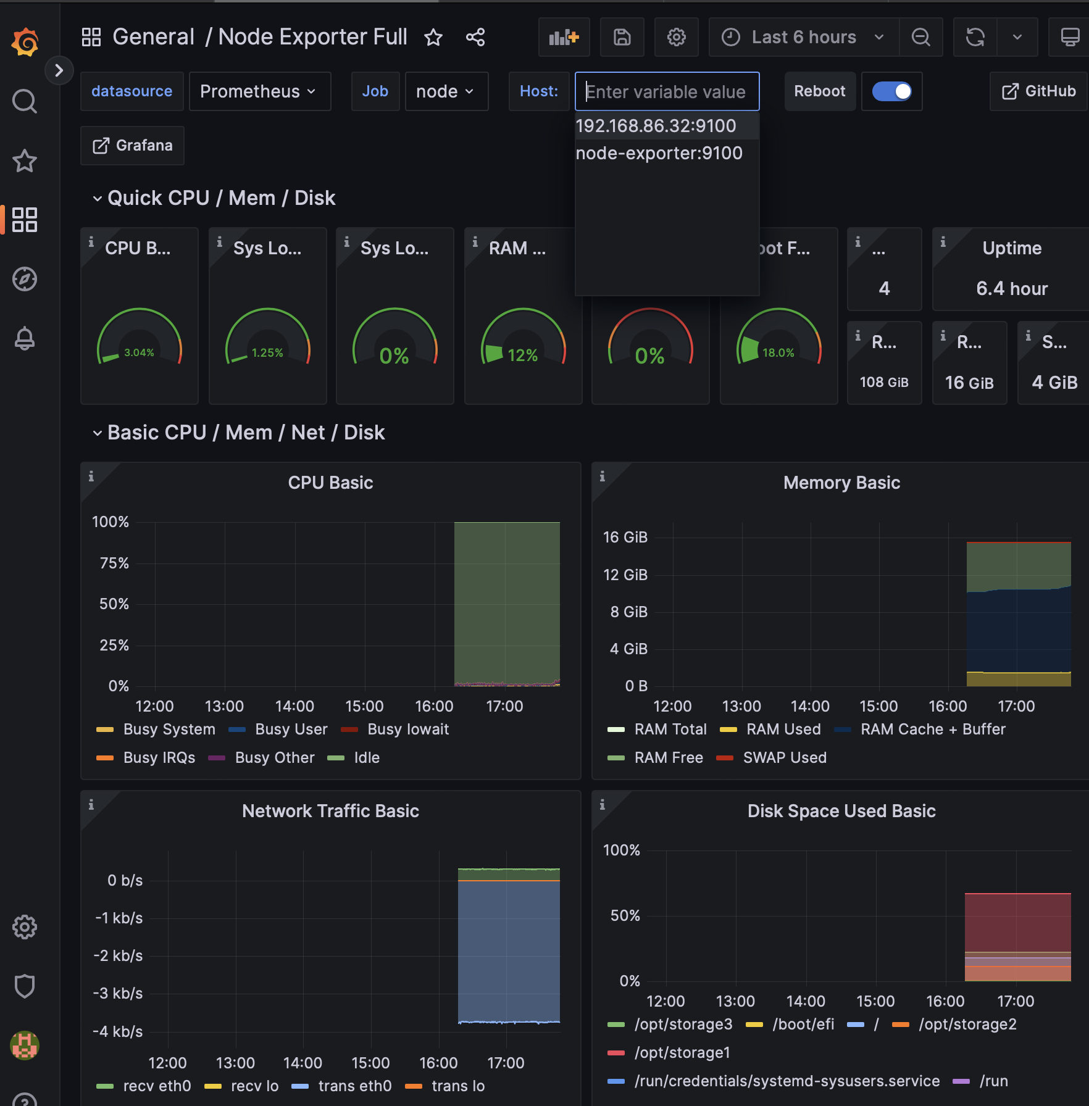Open the Job node dropdown

446,91
